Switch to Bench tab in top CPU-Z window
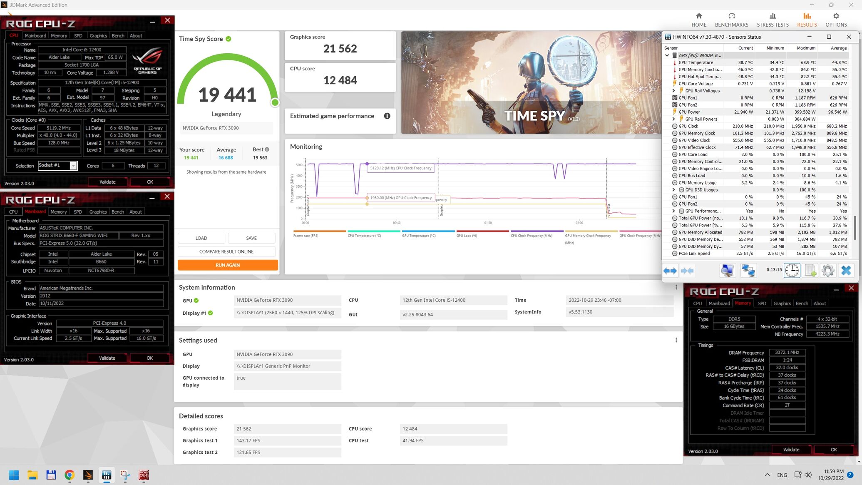 tap(118, 36)
